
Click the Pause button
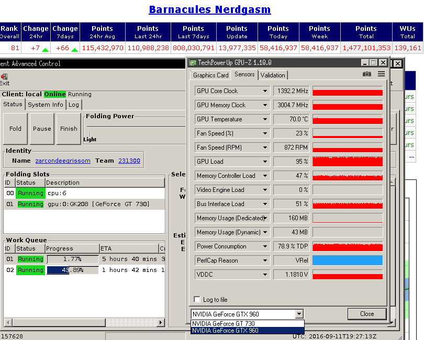tap(42, 129)
